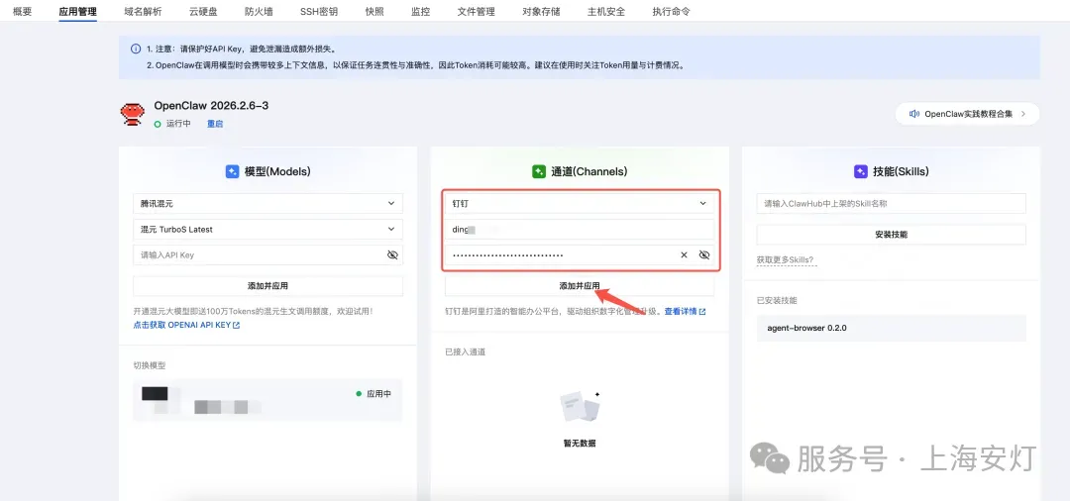Click the 已安装技能 label
The width and height of the screenshot is (1070, 501).
(x=777, y=301)
